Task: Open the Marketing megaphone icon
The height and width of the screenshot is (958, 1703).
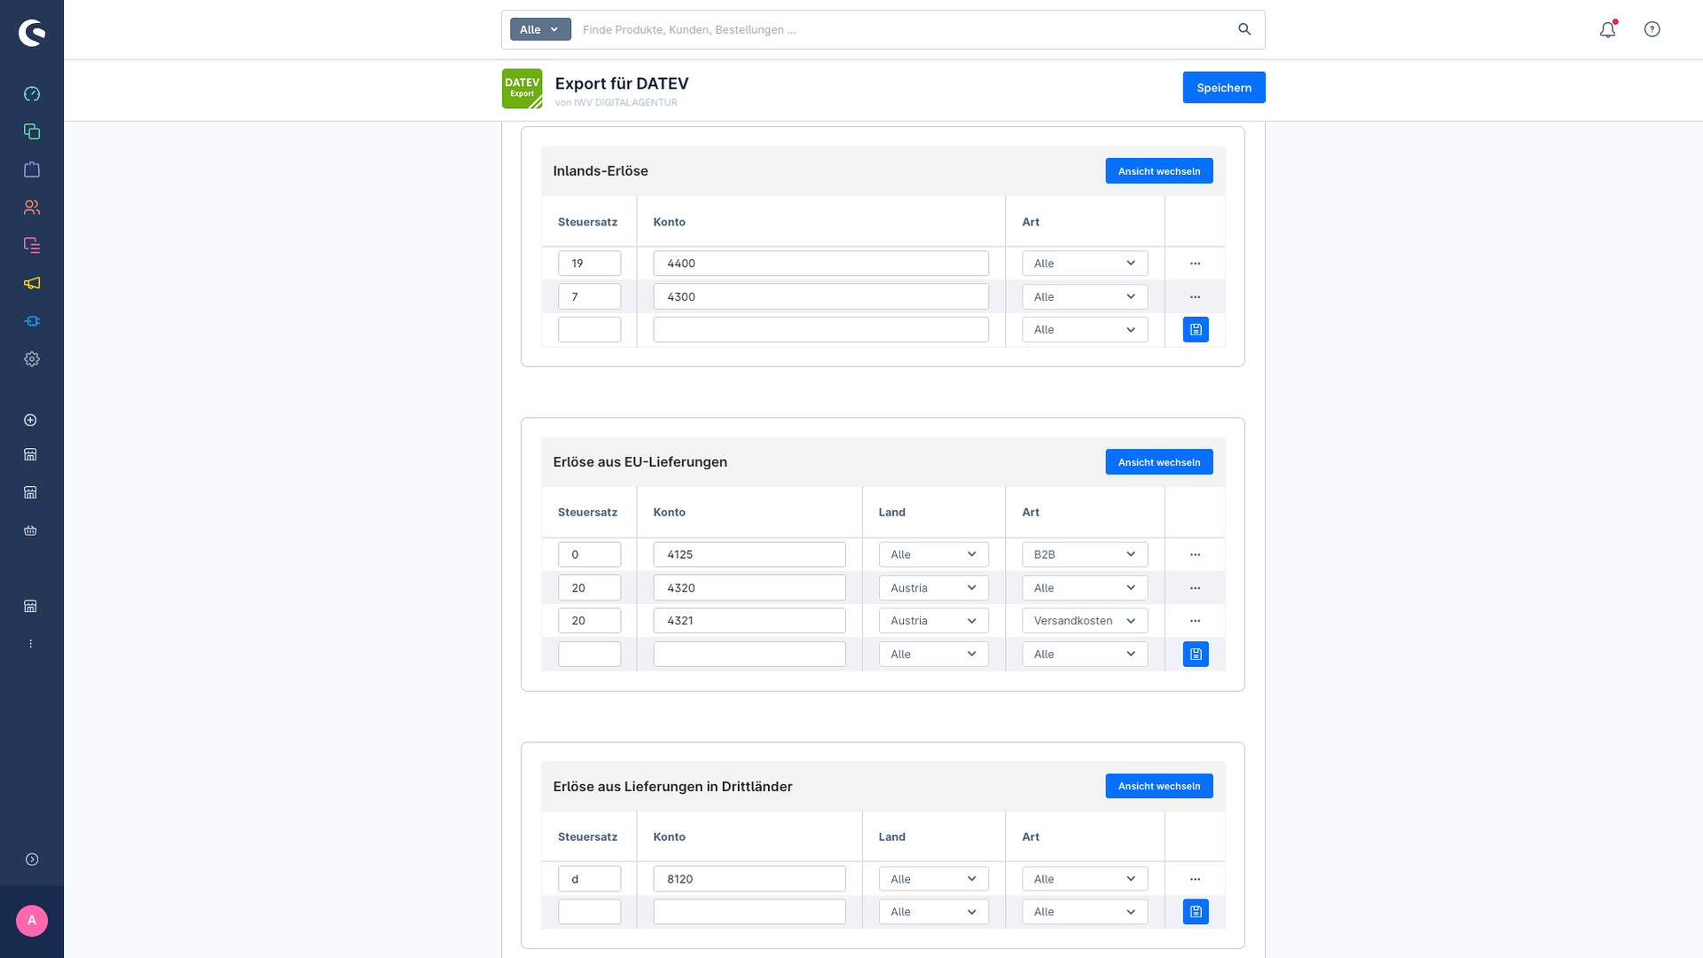Action: [32, 283]
